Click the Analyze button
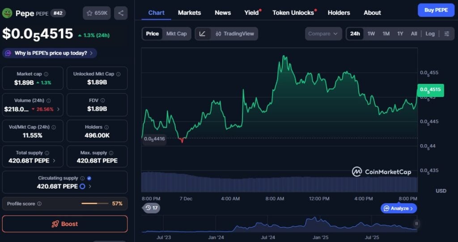The image size is (458, 242). (x=399, y=208)
